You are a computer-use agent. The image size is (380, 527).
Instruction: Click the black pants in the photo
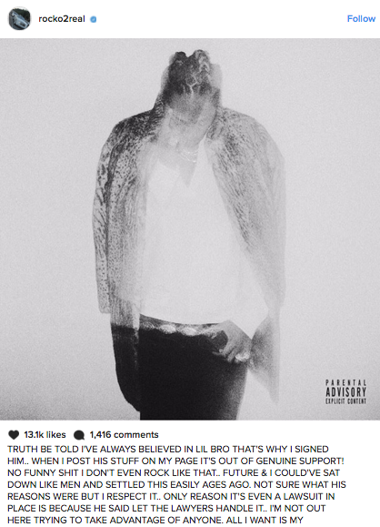188,370
